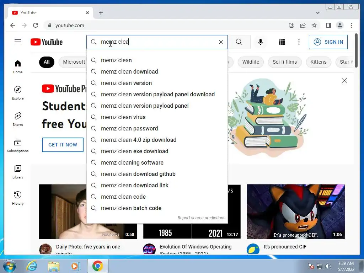Launch Internet Explorer from taskbar
This screenshot has width=364, height=273.
tap(32, 266)
